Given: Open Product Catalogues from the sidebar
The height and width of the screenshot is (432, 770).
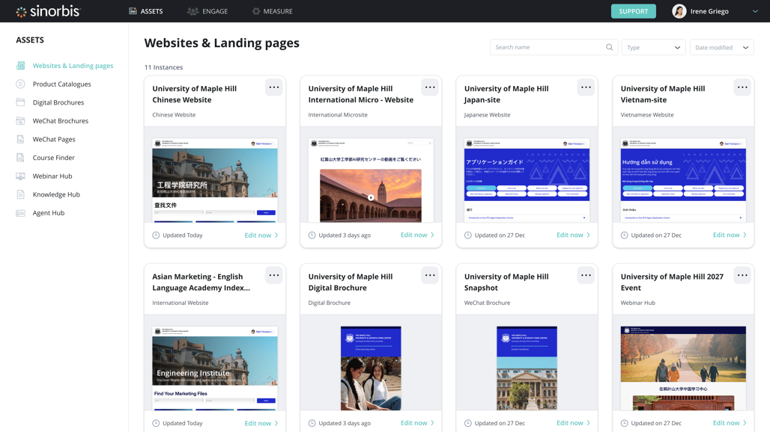Looking at the screenshot, I should point(61,84).
